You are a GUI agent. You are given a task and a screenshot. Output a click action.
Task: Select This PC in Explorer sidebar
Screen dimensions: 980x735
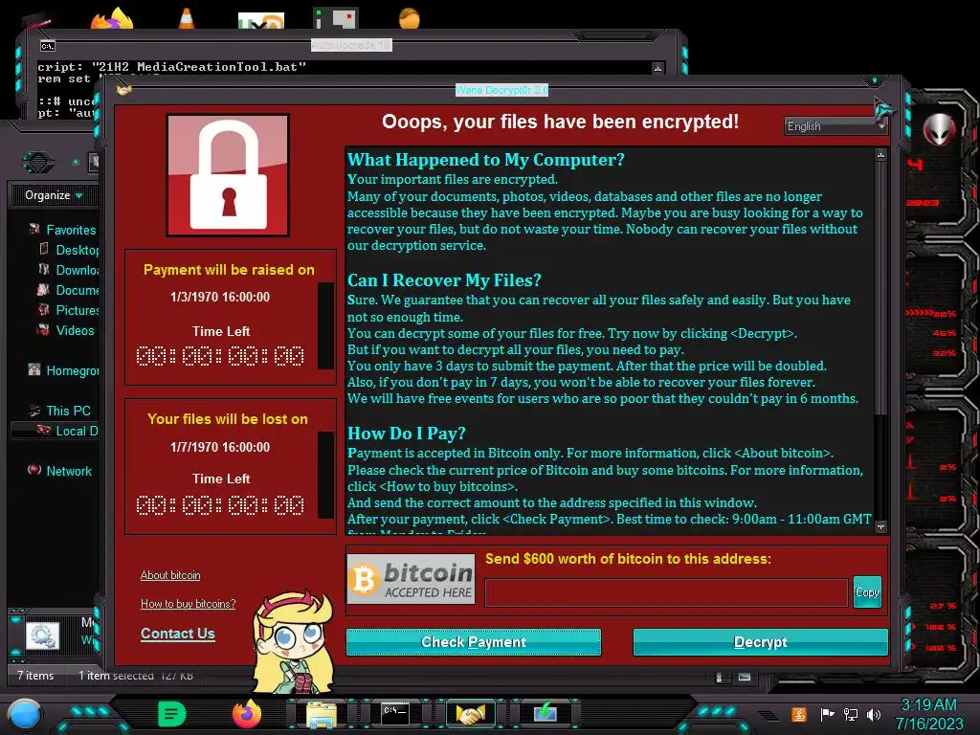coord(60,411)
